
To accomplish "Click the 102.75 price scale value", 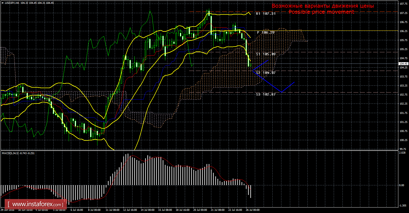I will click(x=403, y=94).
